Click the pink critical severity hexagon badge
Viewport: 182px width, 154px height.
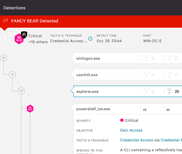pos(19,39)
